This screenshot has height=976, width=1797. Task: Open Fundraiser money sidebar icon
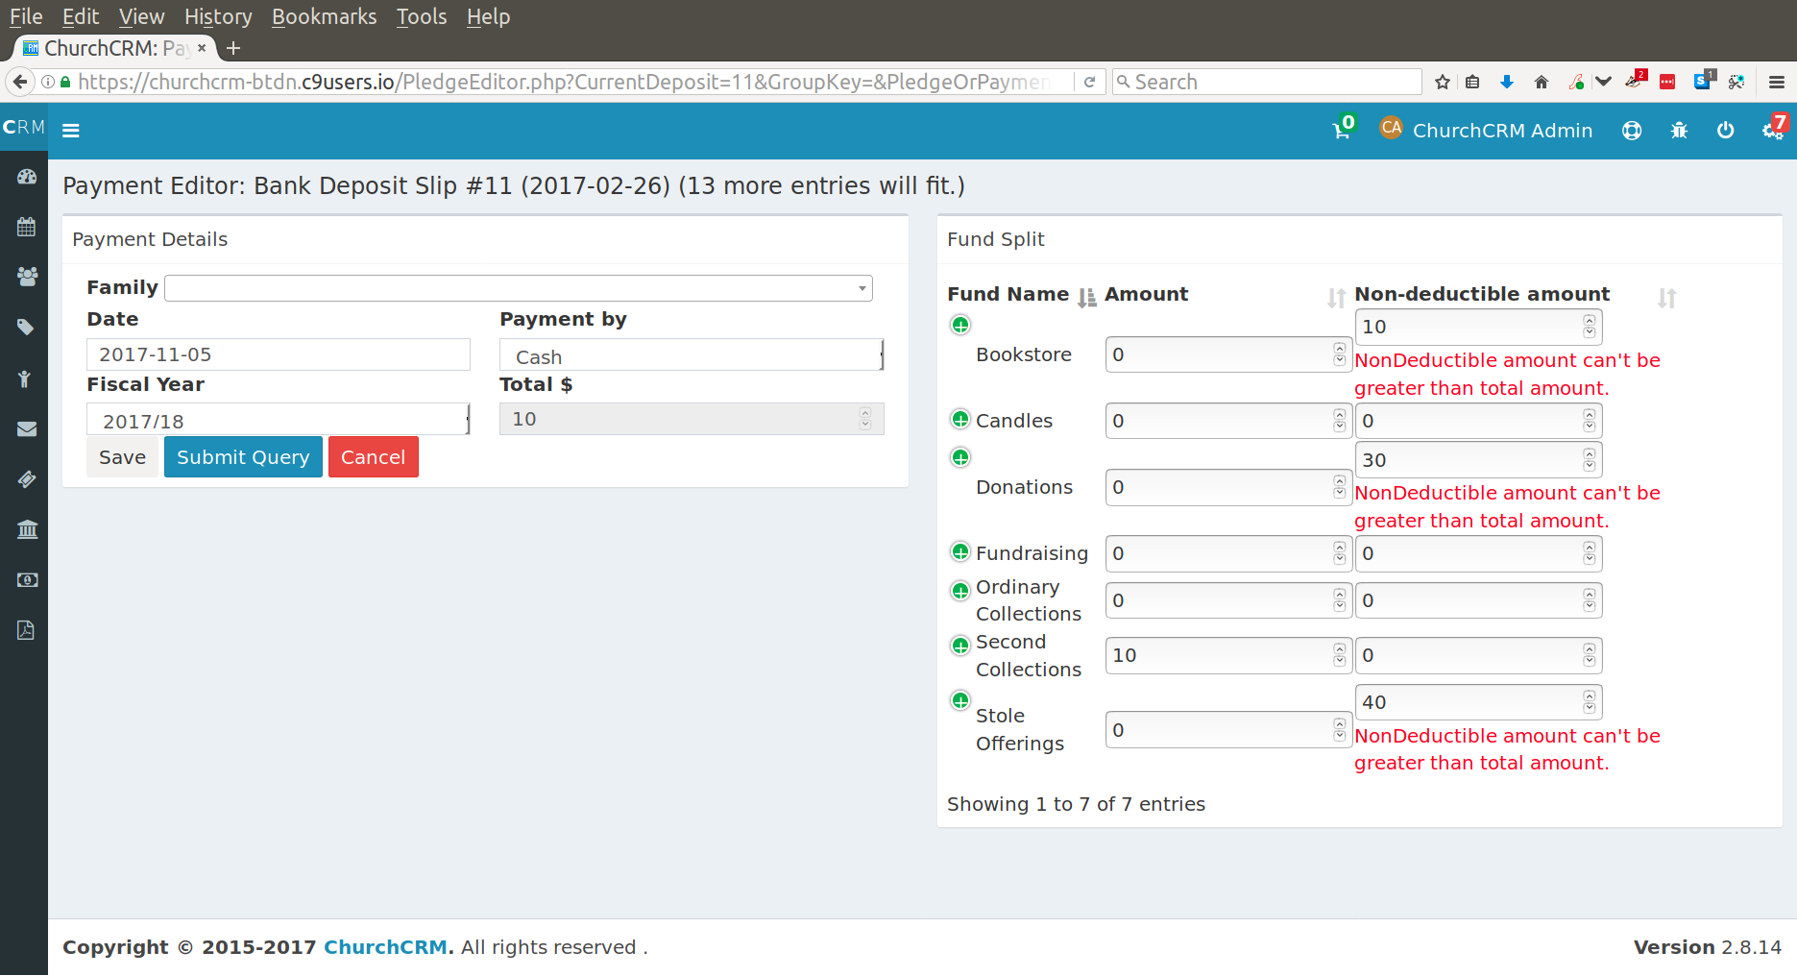[27, 580]
